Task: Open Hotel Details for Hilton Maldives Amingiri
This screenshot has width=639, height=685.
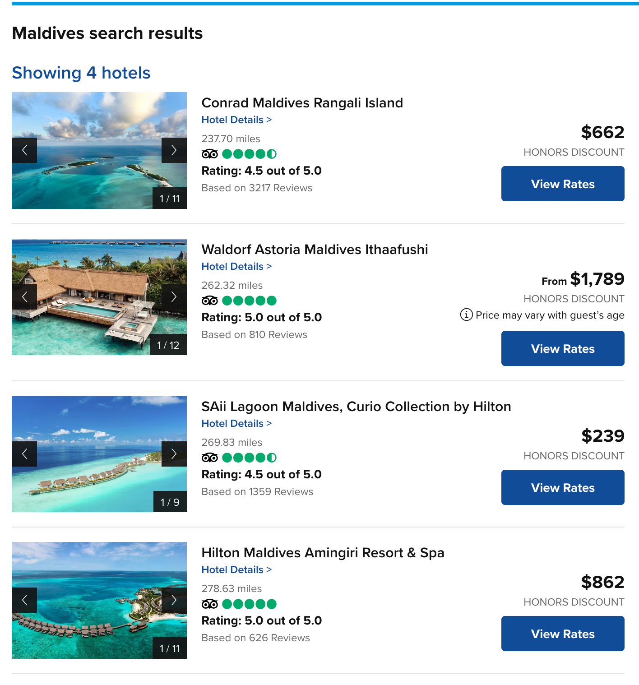Action: tap(236, 569)
